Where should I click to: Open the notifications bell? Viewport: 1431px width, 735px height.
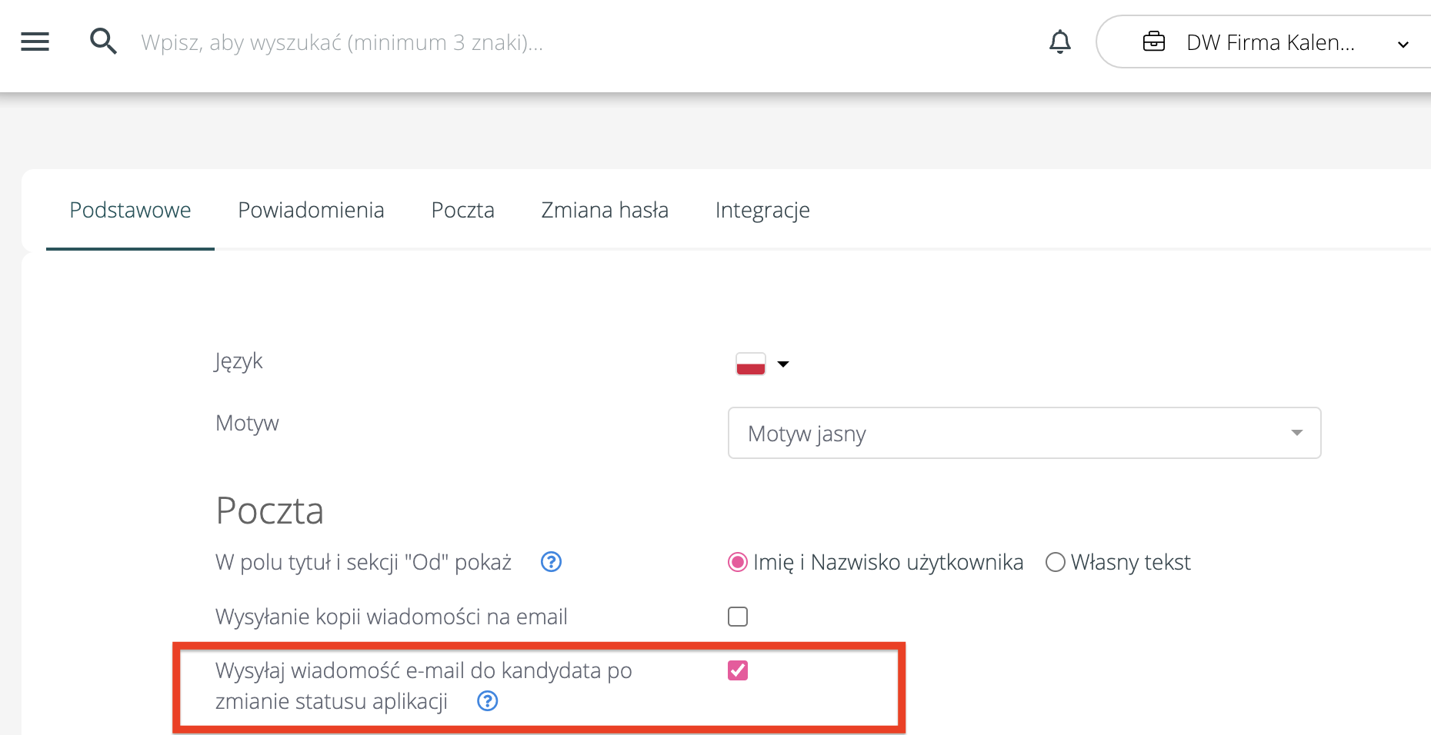(x=1059, y=42)
